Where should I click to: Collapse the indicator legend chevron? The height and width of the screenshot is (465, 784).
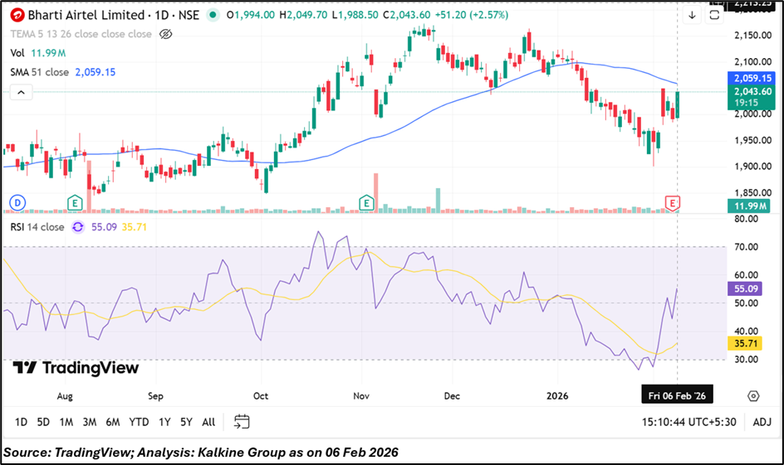pyautogui.click(x=18, y=91)
